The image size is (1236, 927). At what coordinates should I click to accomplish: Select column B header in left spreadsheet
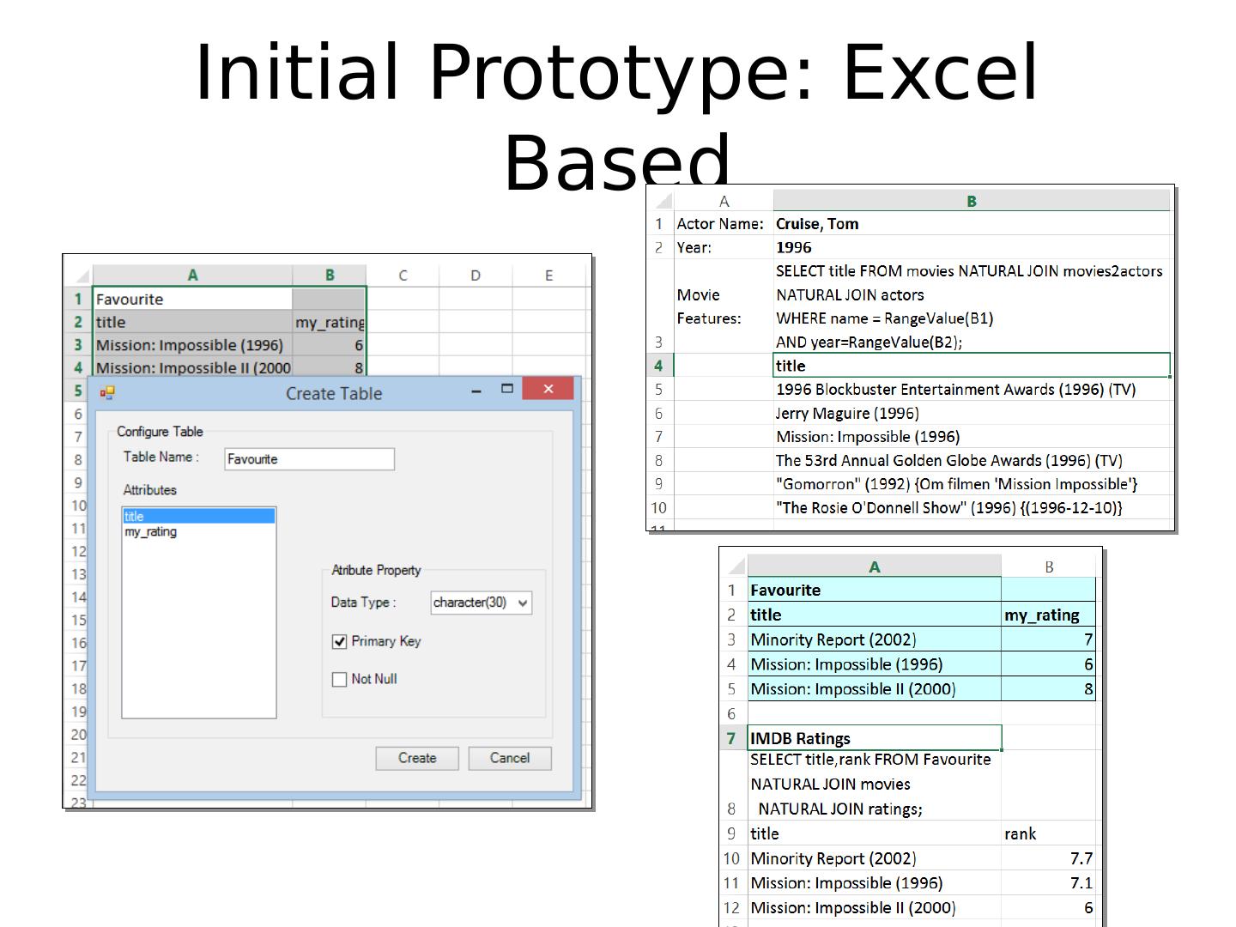[330, 276]
